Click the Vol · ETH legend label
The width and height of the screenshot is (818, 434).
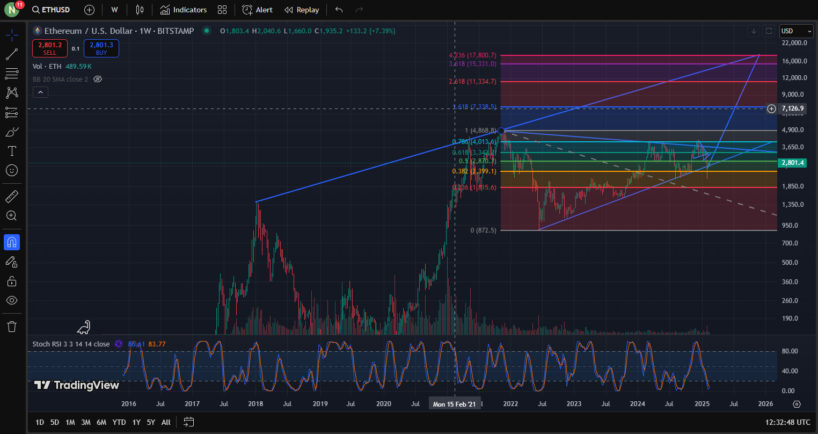click(47, 66)
